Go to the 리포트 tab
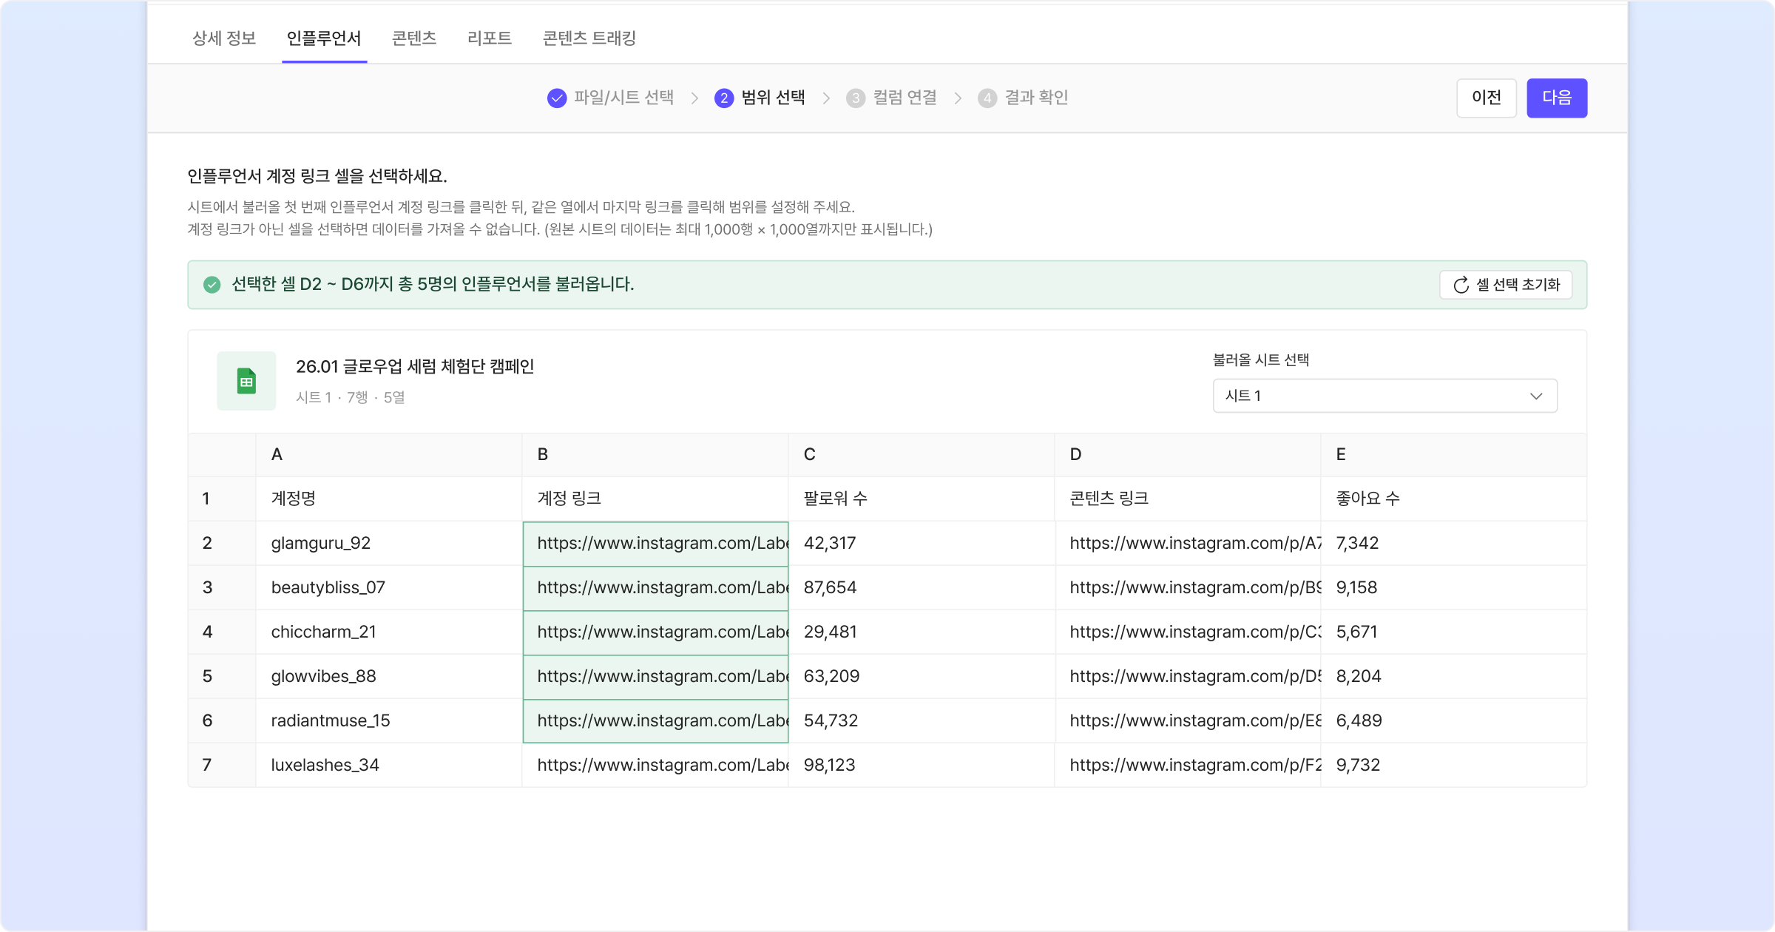 490,38
